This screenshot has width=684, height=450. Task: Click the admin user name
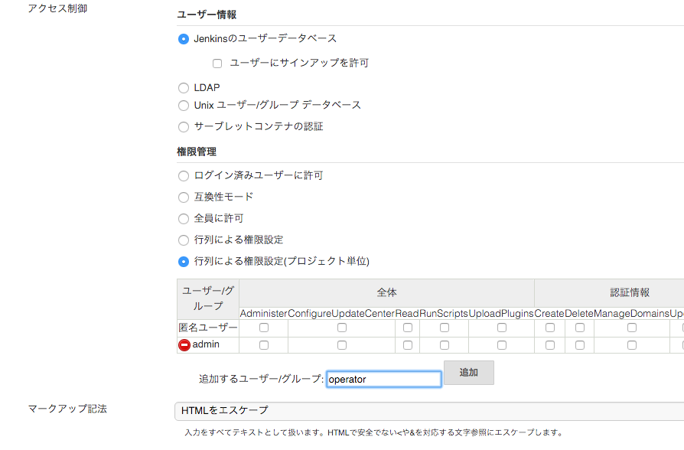[206, 344]
